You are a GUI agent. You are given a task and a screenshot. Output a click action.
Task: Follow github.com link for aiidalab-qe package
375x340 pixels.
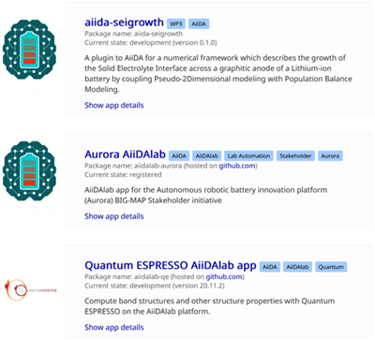[224, 277]
